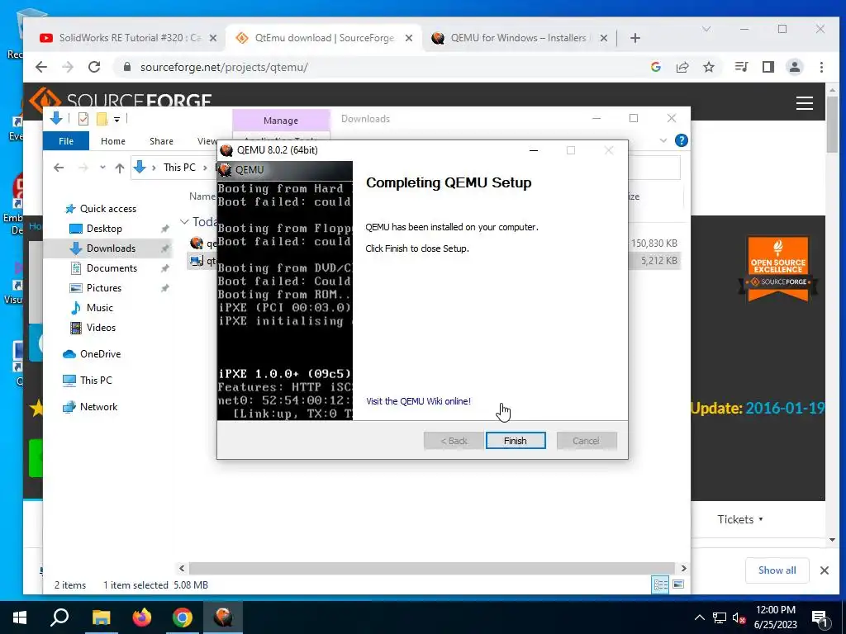The height and width of the screenshot is (634, 846).
Task: Click the QEMU installer taskbar icon
Action: point(223,617)
